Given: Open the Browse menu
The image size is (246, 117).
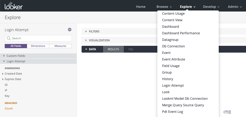Looking at the screenshot, I should click(x=164, y=7).
